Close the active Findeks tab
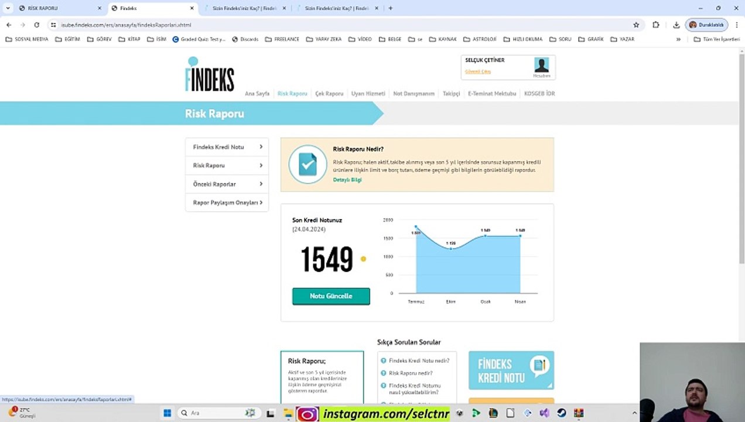Viewport: 745px width, 422px height. pos(192,8)
